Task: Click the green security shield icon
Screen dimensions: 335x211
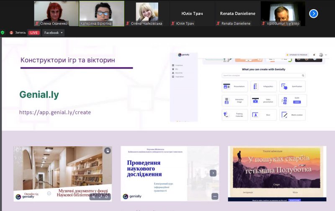Action: (3, 33)
